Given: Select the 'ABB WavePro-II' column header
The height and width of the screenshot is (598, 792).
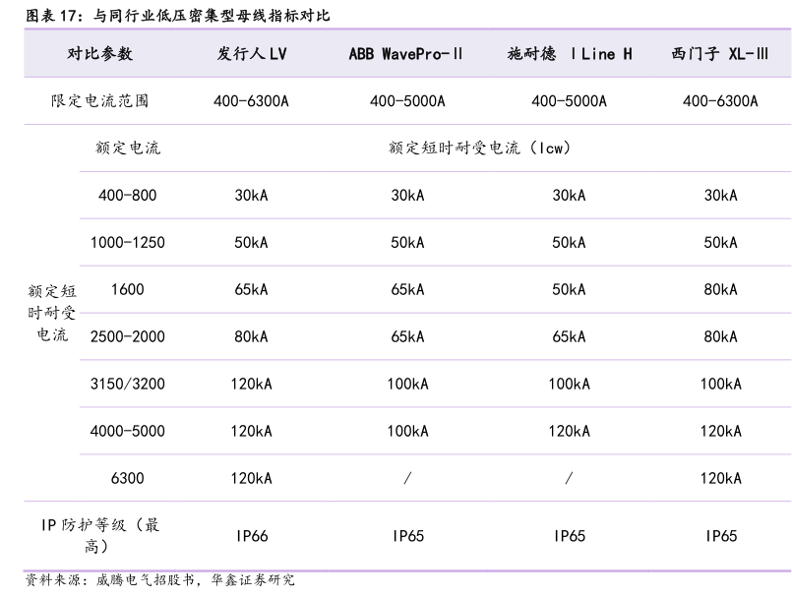Looking at the screenshot, I should click(x=405, y=53).
